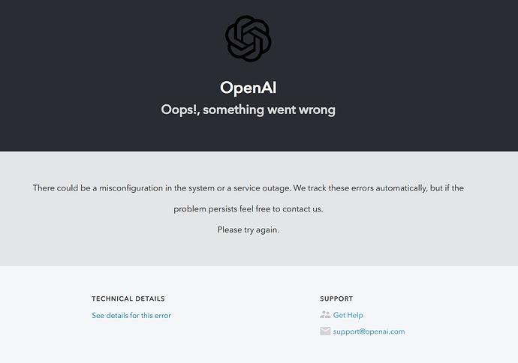Click the OpenAI title text
This screenshot has width=518, height=363.
point(248,88)
